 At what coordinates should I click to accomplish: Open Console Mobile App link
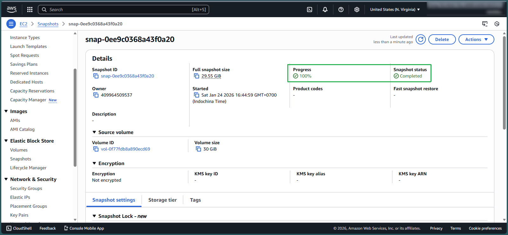pyautogui.click(x=84, y=228)
